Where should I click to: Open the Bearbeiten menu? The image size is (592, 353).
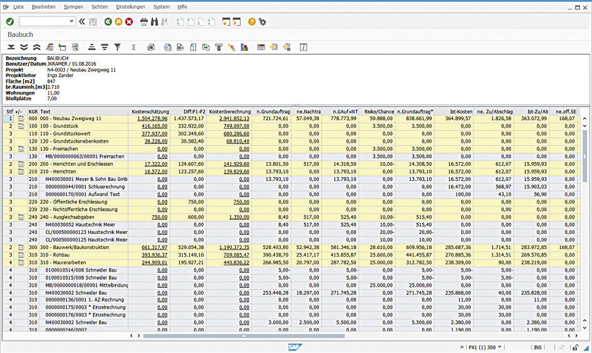pyautogui.click(x=44, y=6)
